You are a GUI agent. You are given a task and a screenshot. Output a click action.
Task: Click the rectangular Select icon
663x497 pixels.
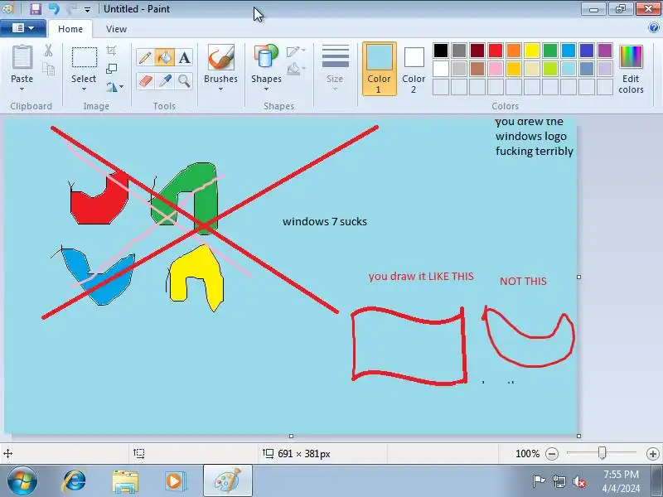tap(85, 57)
